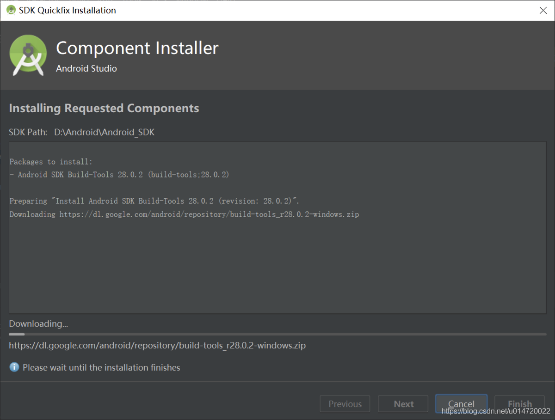Click the 'Downloading...' status label

38,323
